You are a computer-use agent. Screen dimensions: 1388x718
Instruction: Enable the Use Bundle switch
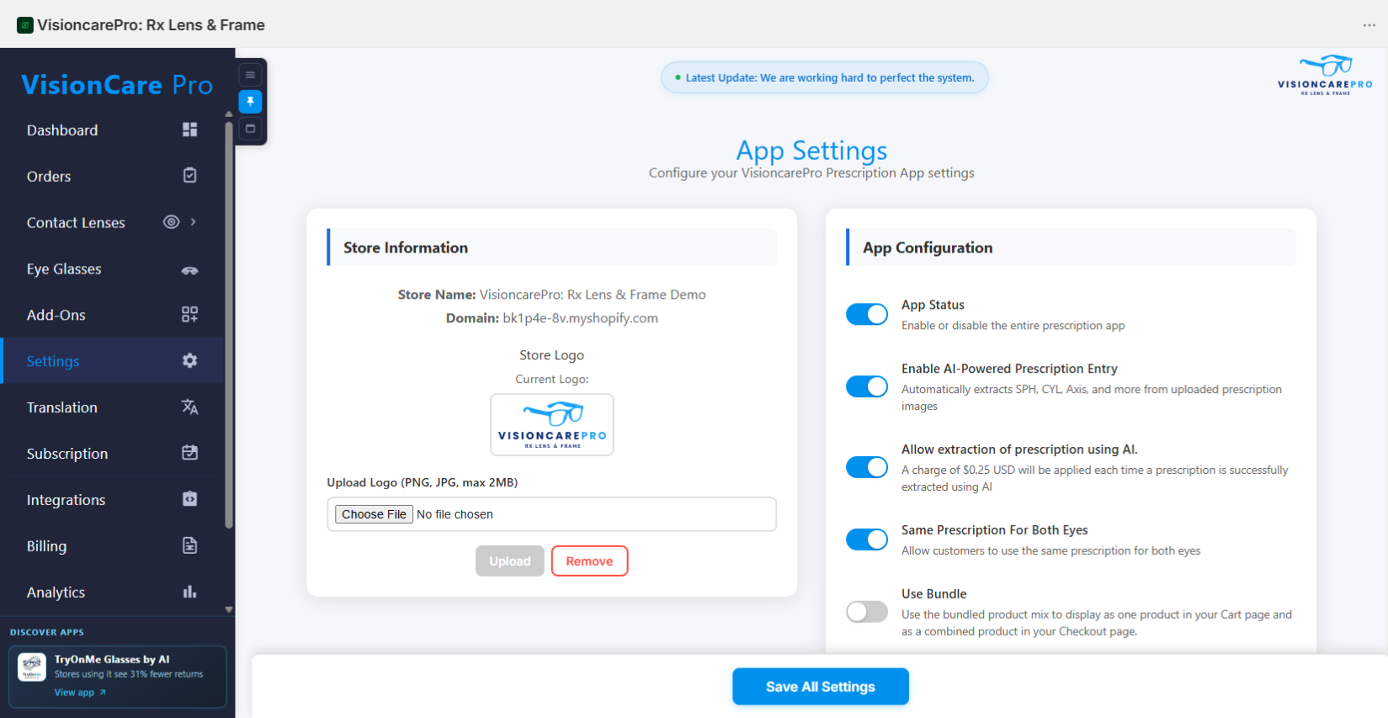[x=867, y=612]
